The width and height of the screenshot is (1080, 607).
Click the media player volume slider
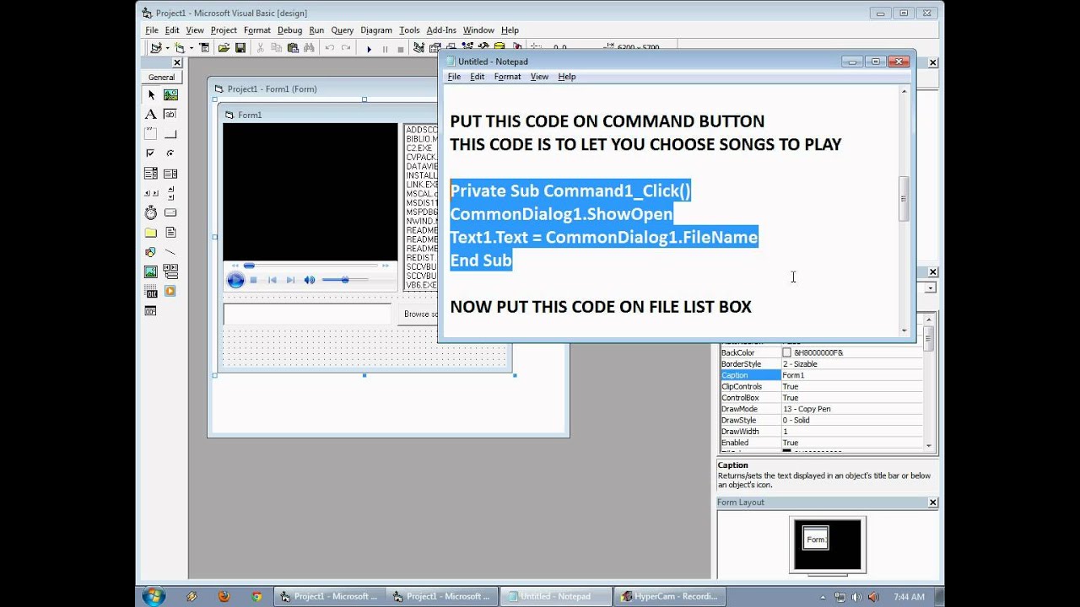tap(345, 280)
